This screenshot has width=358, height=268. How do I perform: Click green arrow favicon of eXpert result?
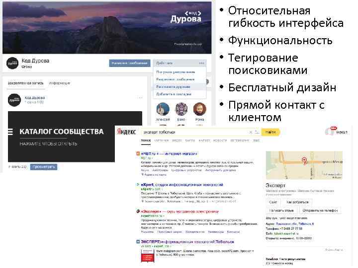[138, 185]
